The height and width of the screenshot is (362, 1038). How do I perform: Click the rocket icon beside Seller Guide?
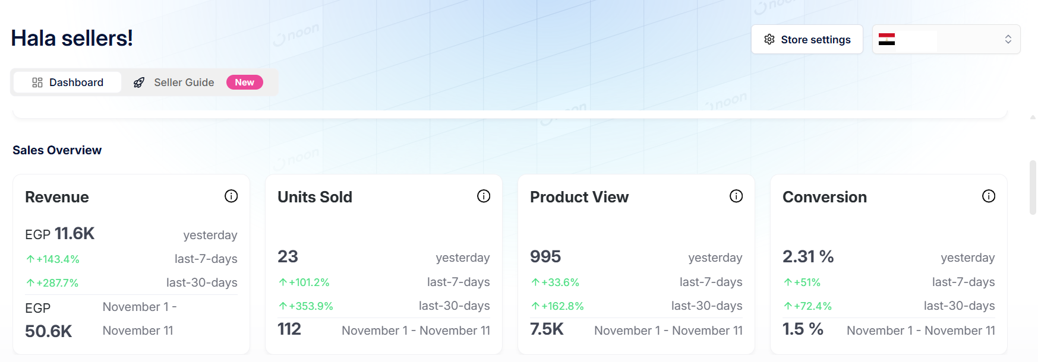(x=139, y=82)
